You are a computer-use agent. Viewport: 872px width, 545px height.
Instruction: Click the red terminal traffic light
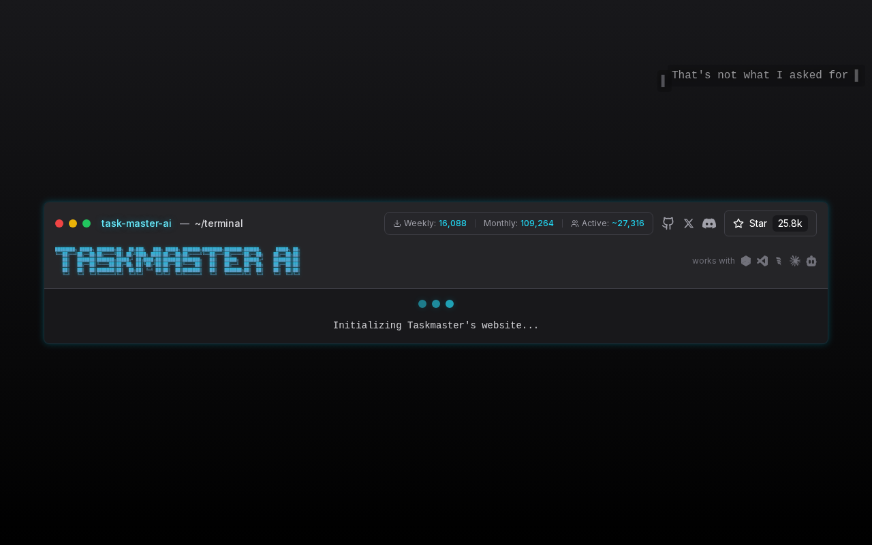point(59,223)
